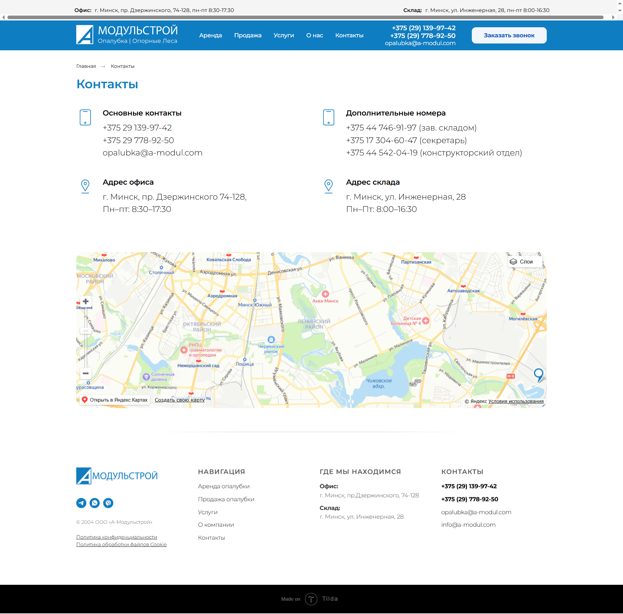
Task: Open the Telegram social icon in footer
Action: coord(81,503)
